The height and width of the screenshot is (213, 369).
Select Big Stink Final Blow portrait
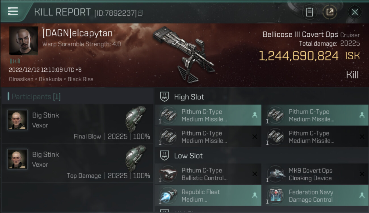tap(18, 120)
